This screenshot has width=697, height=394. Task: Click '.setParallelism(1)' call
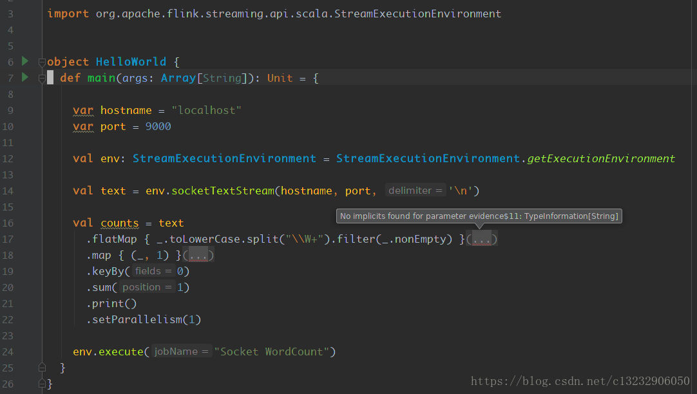coord(144,319)
